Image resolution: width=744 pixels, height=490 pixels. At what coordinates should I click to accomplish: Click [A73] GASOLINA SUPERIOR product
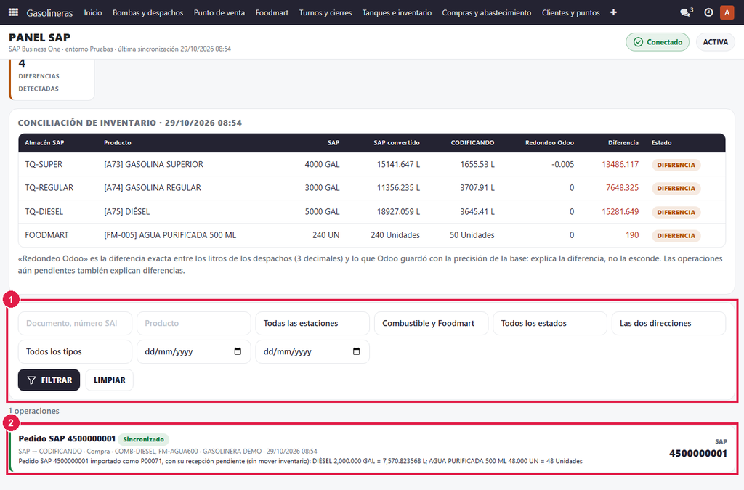click(x=154, y=165)
